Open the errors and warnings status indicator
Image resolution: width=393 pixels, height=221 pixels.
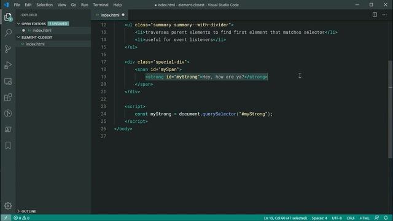[x=21, y=218]
